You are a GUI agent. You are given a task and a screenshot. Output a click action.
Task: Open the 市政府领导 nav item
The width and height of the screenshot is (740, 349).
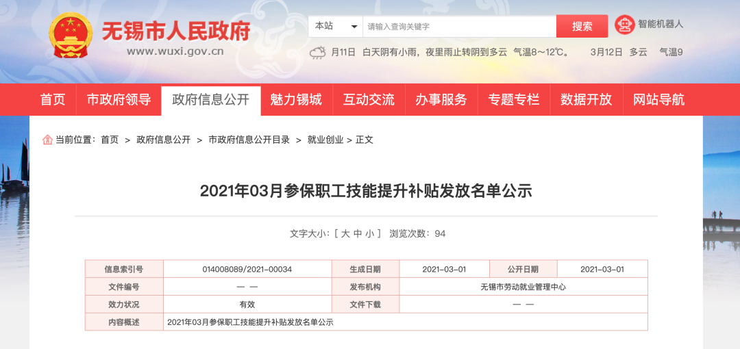(119, 99)
